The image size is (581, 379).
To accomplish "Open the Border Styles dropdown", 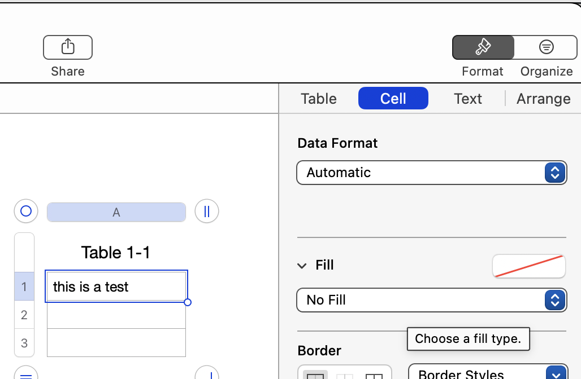I will [x=488, y=373].
